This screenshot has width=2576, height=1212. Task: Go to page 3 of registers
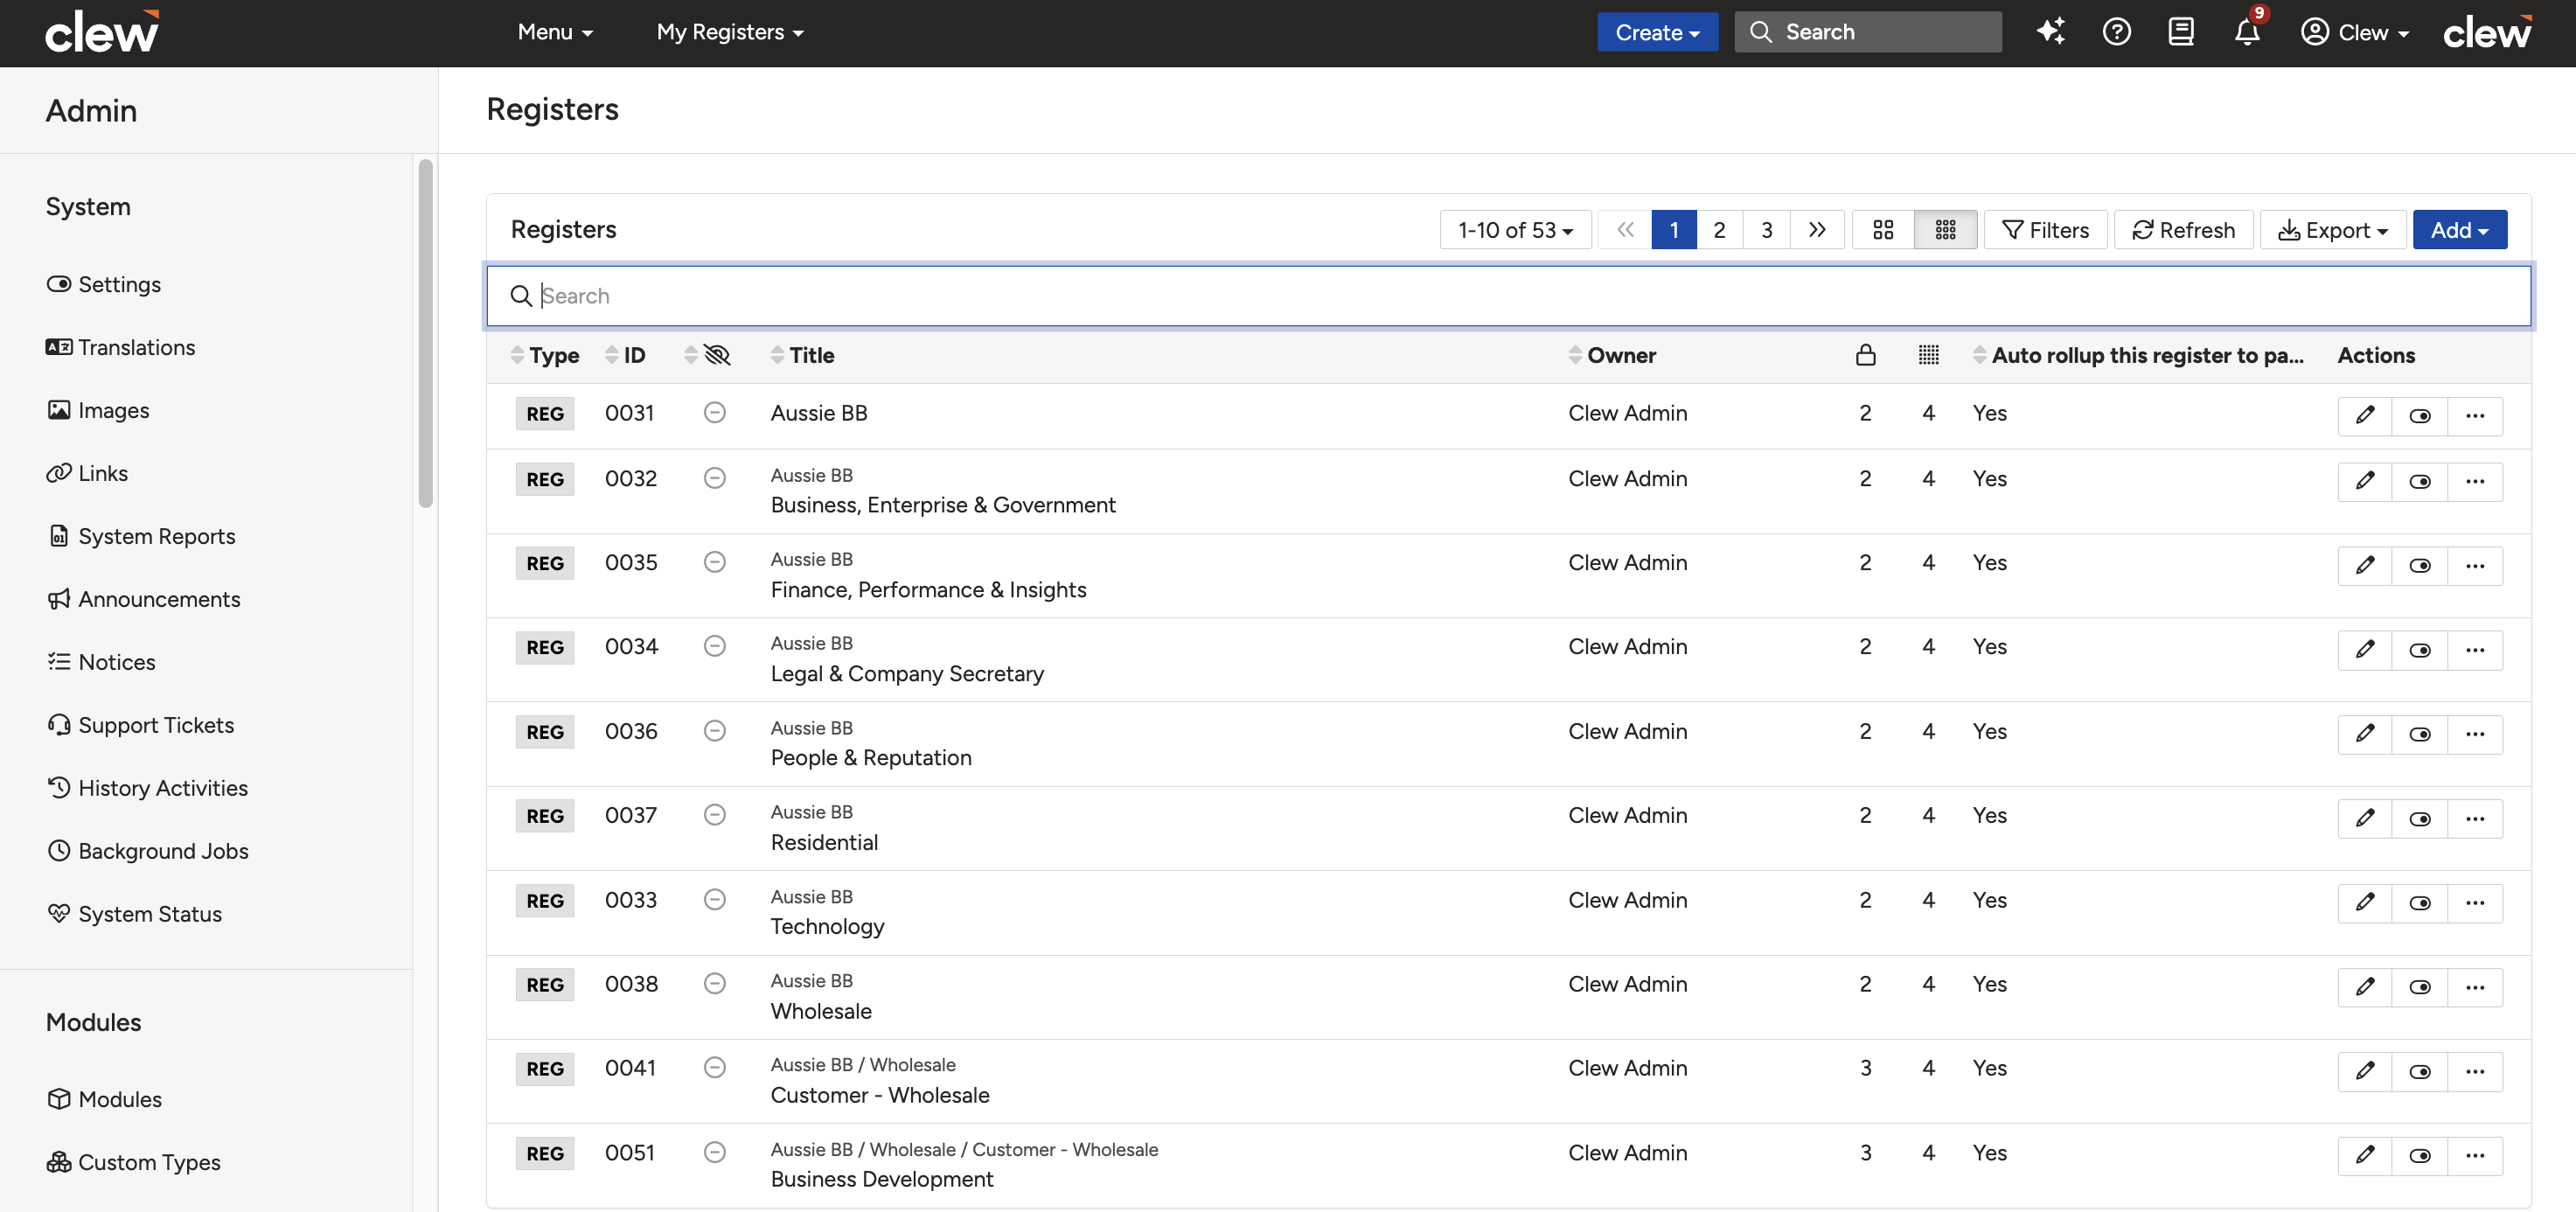[x=1766, y=230]
